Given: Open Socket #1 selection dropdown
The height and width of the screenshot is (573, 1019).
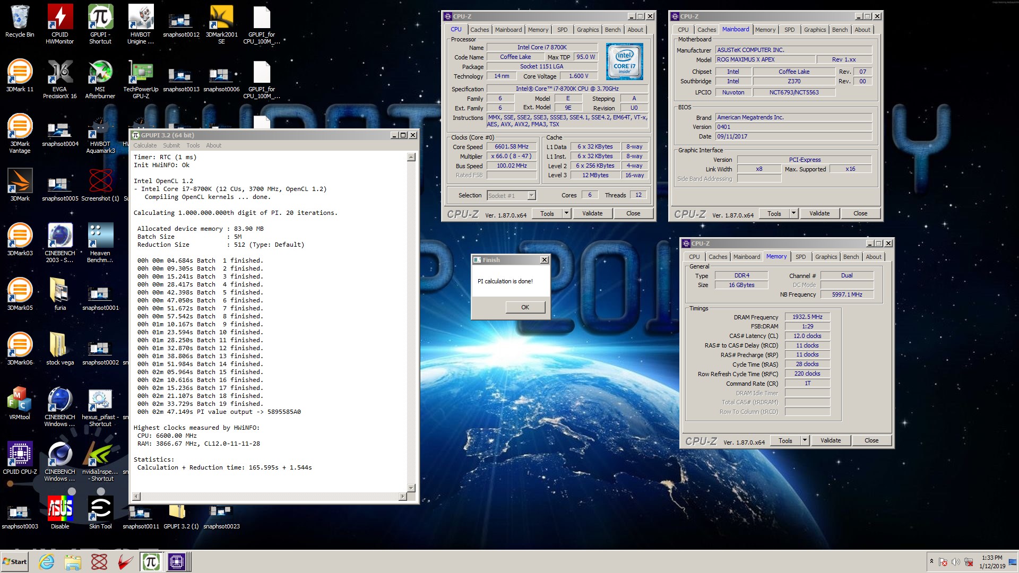Looking at the screenshot, I should point(511,195).
